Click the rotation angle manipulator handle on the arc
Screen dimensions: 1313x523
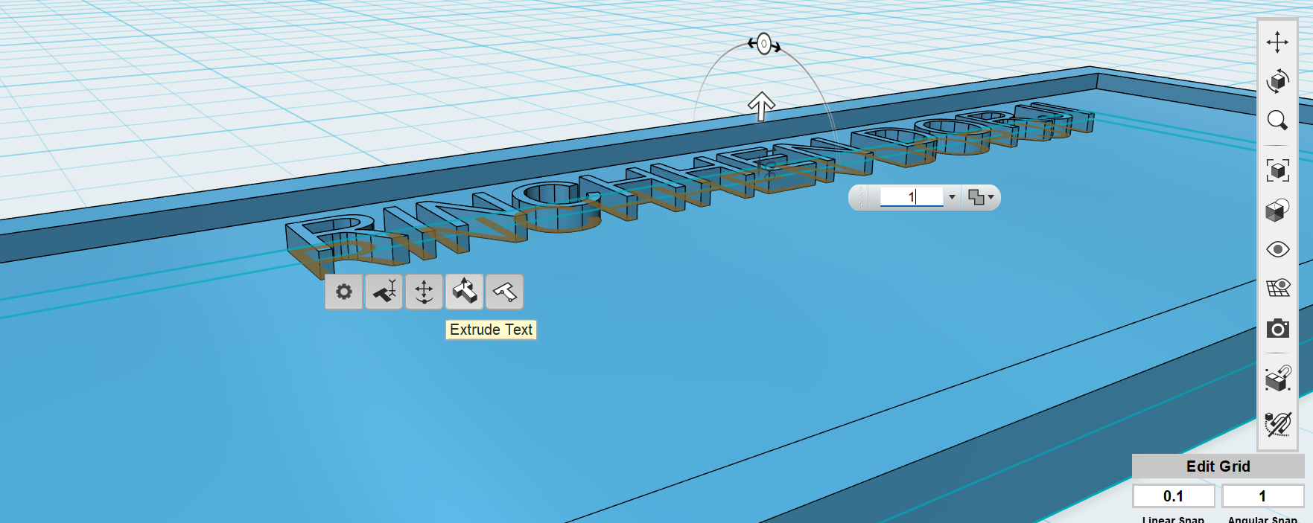tap(763, 44)
